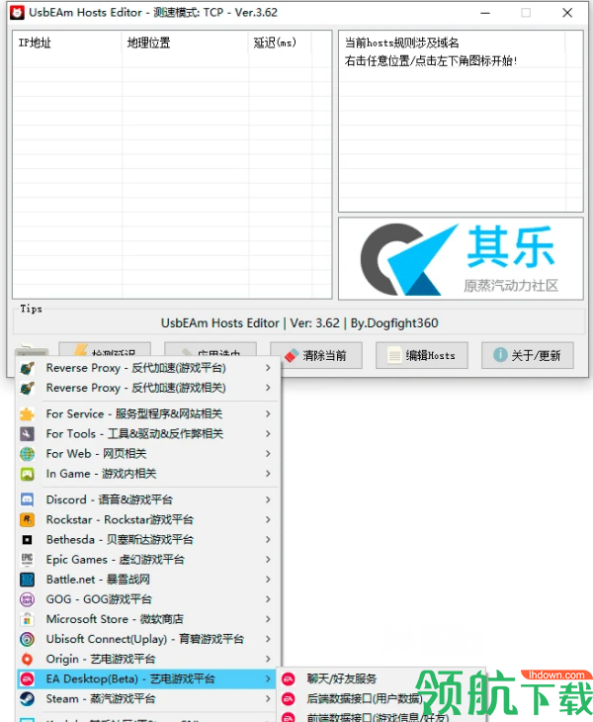The image size is (593, 722).
Task: Click the 延迟(ms) column header
Action: pyautogui.click(x=280, y=43)
